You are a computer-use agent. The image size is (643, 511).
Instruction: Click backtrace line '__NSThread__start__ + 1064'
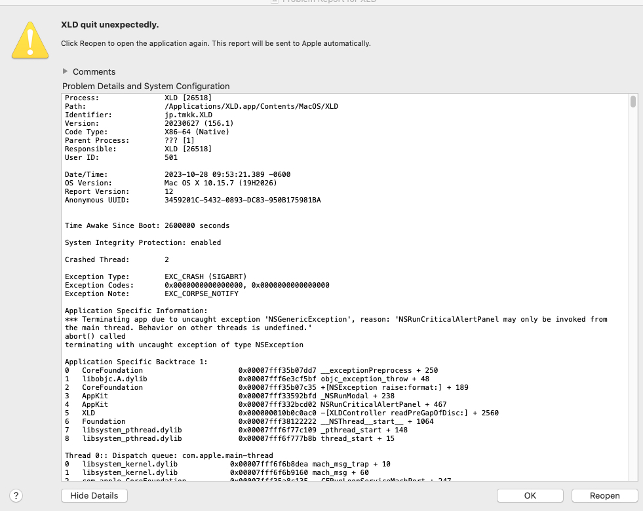pyautogui.click(x=249, y=422)
